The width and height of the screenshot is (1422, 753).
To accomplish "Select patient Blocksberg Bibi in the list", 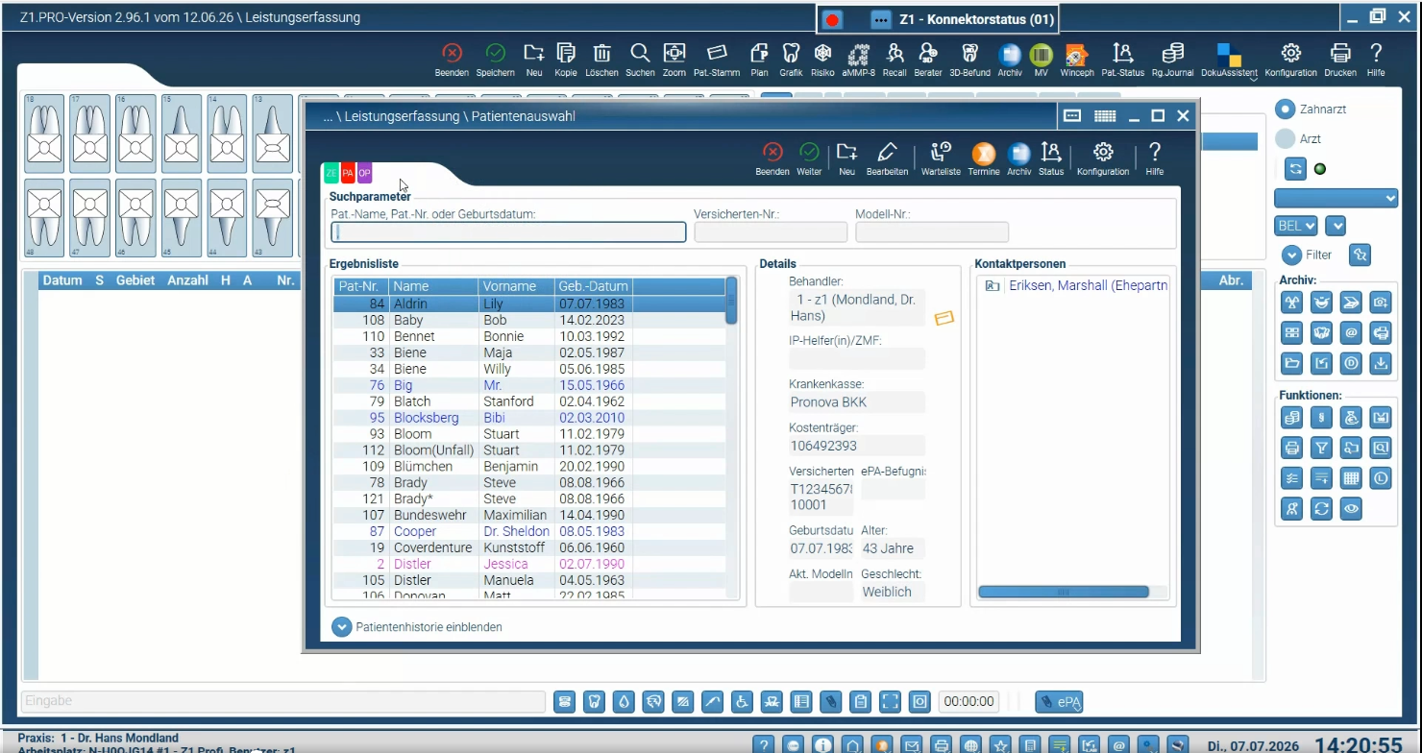I will pyautogui.click(x=529, y=418).
